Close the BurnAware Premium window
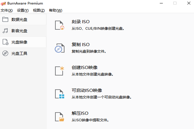 [x=189, y=3]
